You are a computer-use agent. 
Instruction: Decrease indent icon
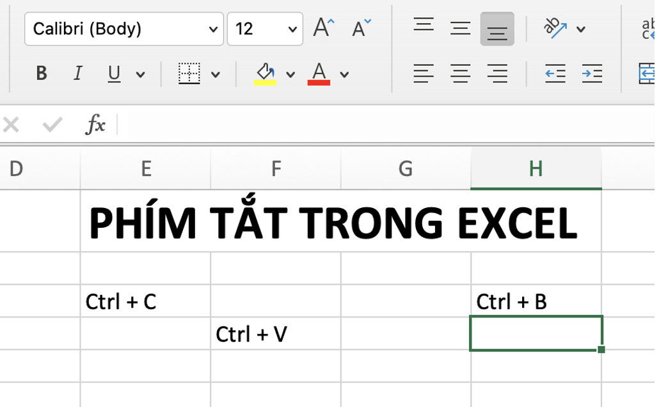coord(555,74)
